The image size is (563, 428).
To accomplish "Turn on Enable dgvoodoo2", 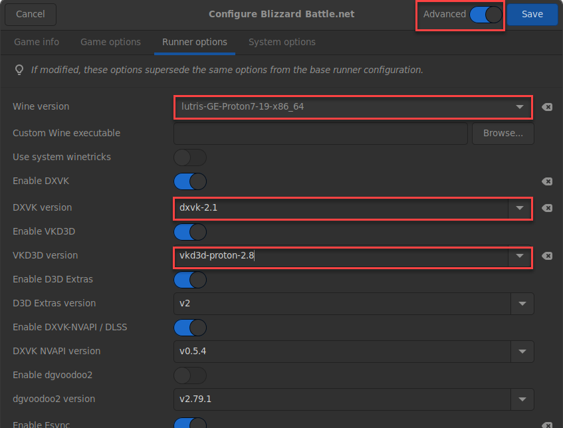I will 190,375.
